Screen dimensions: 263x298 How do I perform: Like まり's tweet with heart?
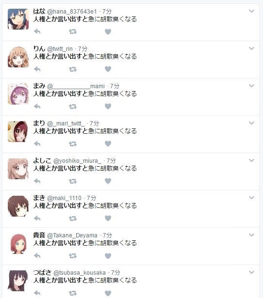[108, 143]
